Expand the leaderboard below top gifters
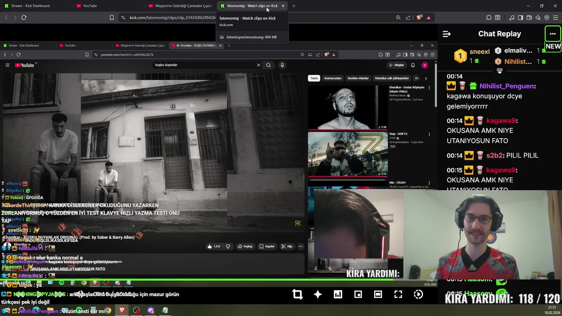 tap(499, 71)
